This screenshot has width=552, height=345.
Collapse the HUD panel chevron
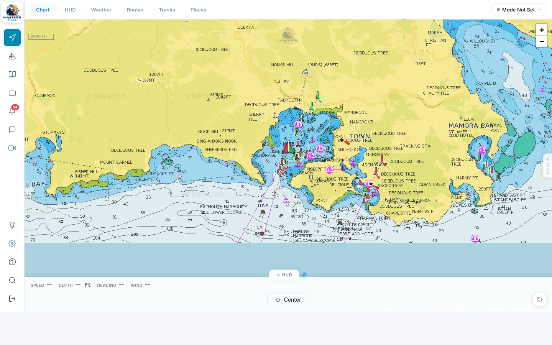(x=284, y=275)
